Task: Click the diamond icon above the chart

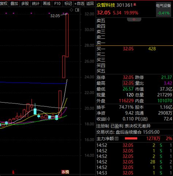Action: click(x=72, y=10)
